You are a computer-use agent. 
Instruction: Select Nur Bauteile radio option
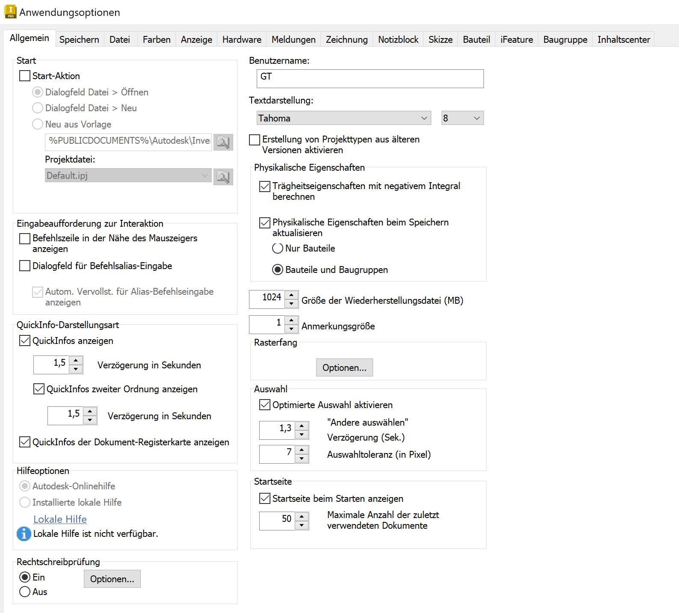tap(278, 248)
